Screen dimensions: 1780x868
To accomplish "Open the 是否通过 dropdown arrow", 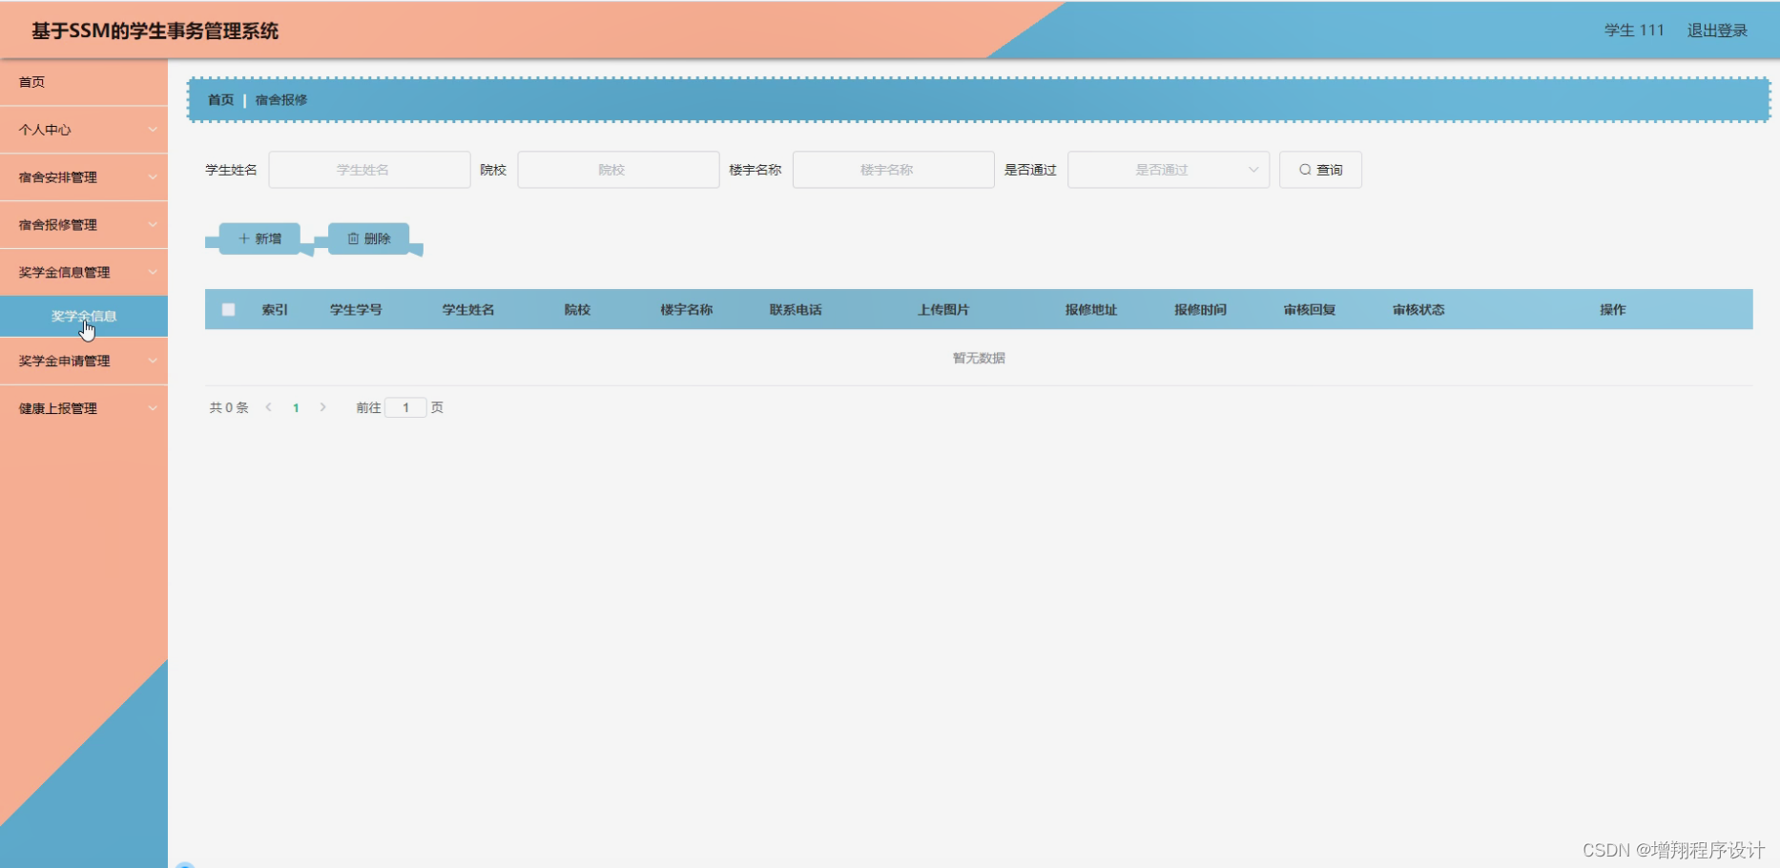I will click(1253, 170).
